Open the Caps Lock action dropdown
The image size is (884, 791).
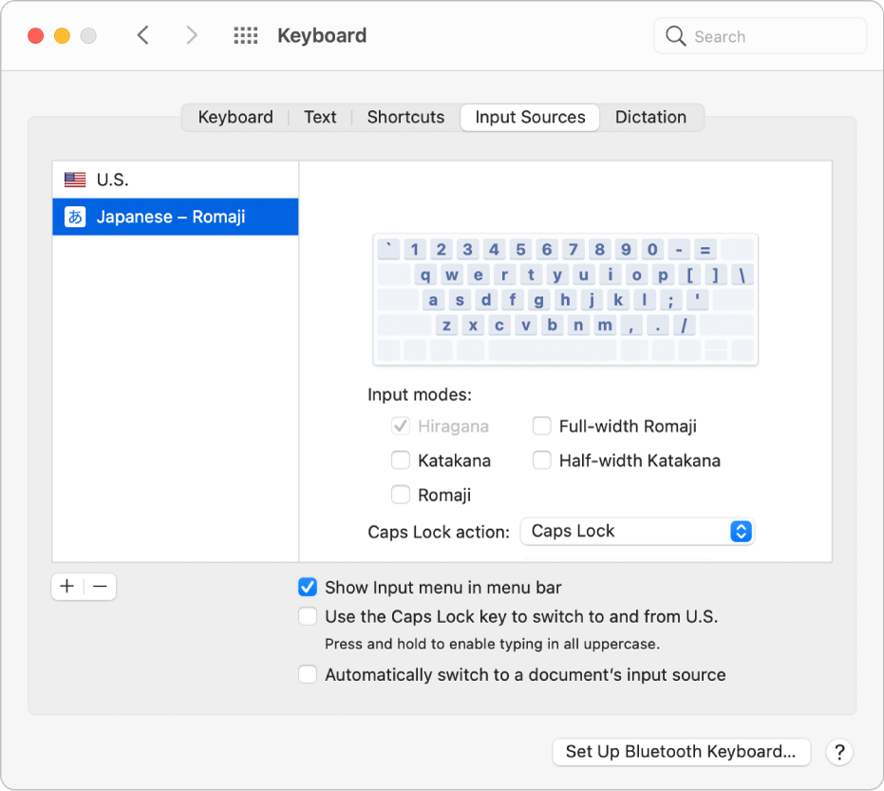click(636, 532)
